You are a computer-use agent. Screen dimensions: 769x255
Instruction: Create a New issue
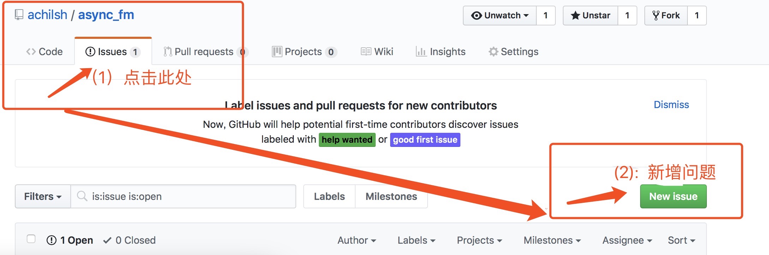point(673,196)
